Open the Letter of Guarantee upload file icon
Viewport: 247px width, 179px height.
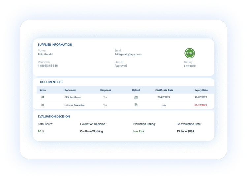[x=136, y=105]
